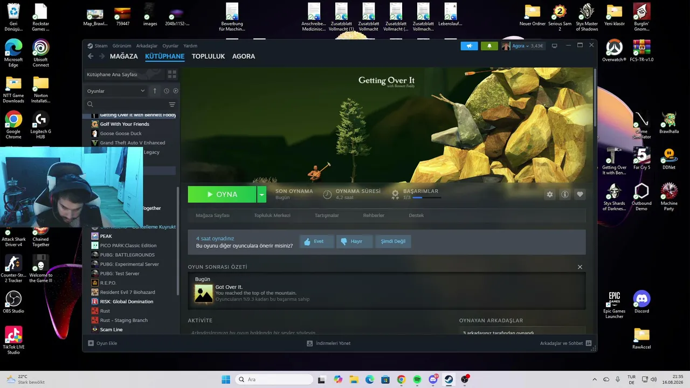Viewport: 690px width, 388px height.
Task: Open Rehberler link
Action: pos(374,216)
